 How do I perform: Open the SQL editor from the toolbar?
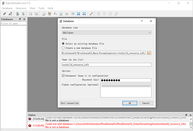point(44,13)
